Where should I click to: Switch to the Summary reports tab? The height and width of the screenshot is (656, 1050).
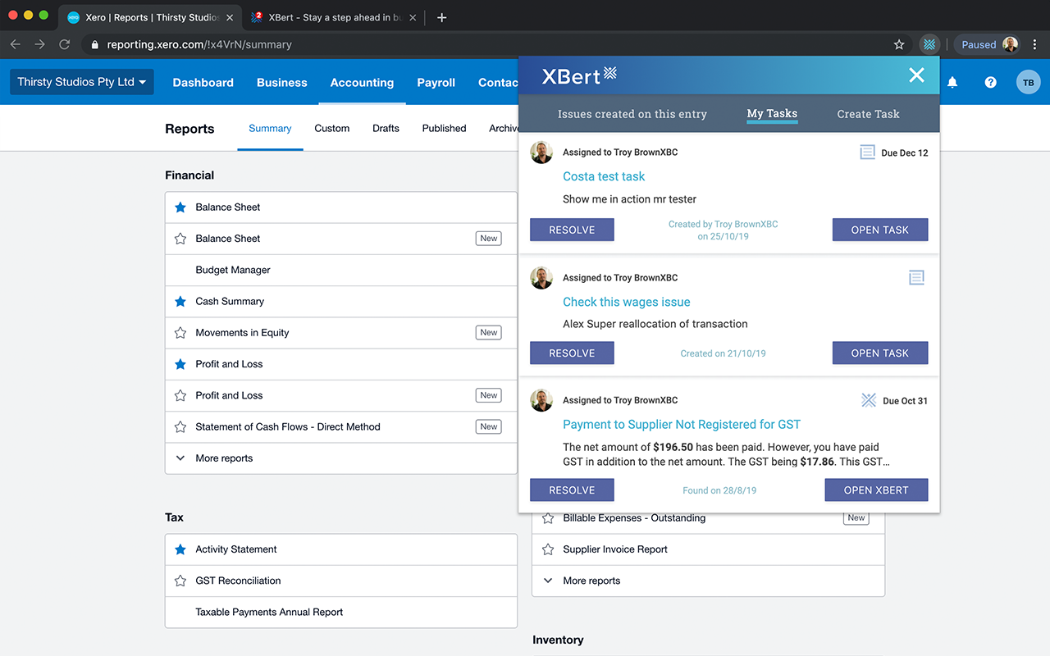[270, 129]
